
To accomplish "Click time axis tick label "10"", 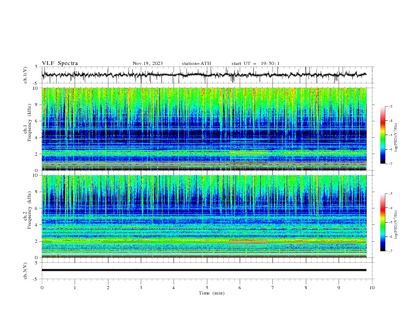I will (372, 288).
